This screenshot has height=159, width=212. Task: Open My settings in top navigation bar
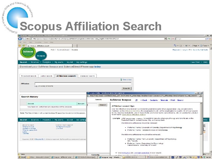[82, 62]
